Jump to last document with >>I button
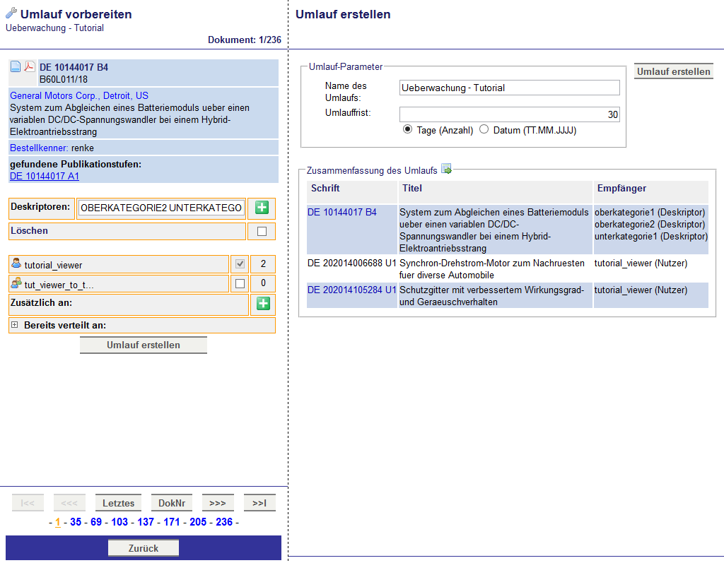Screen dimensions: 724x563 tap(259, 503)
